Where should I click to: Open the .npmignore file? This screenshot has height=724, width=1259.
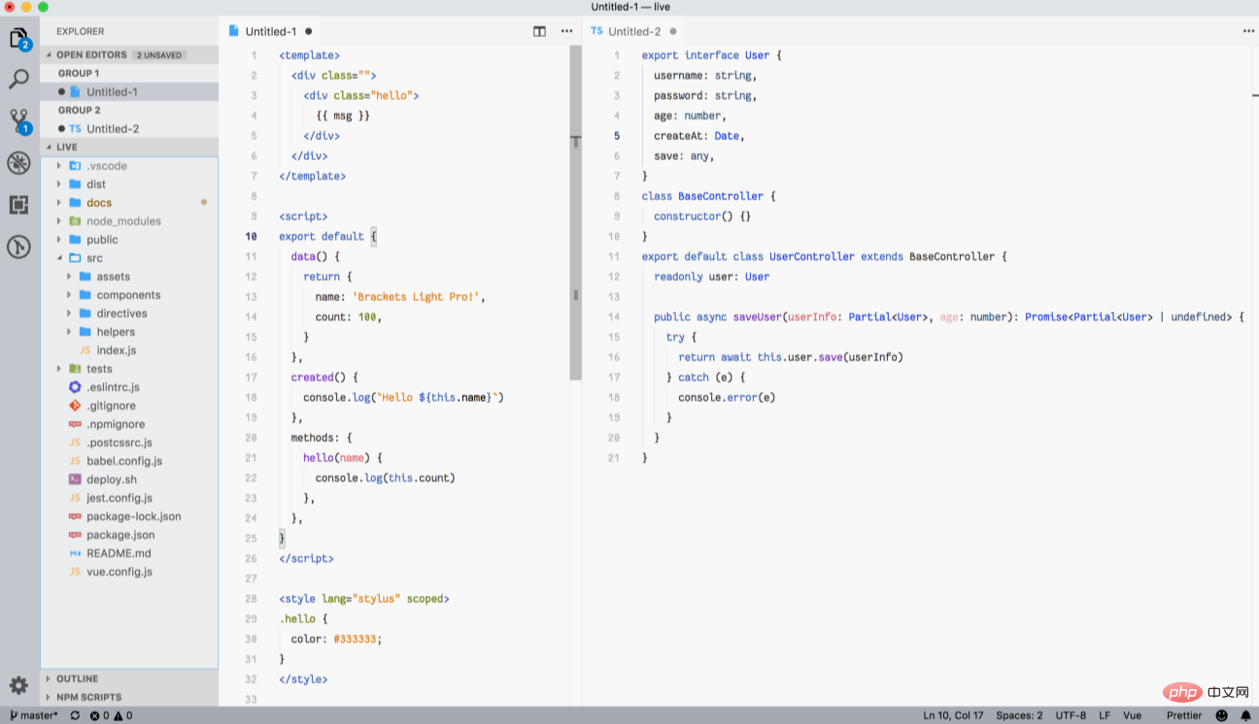pyautogui.click(x=129, y=424)
